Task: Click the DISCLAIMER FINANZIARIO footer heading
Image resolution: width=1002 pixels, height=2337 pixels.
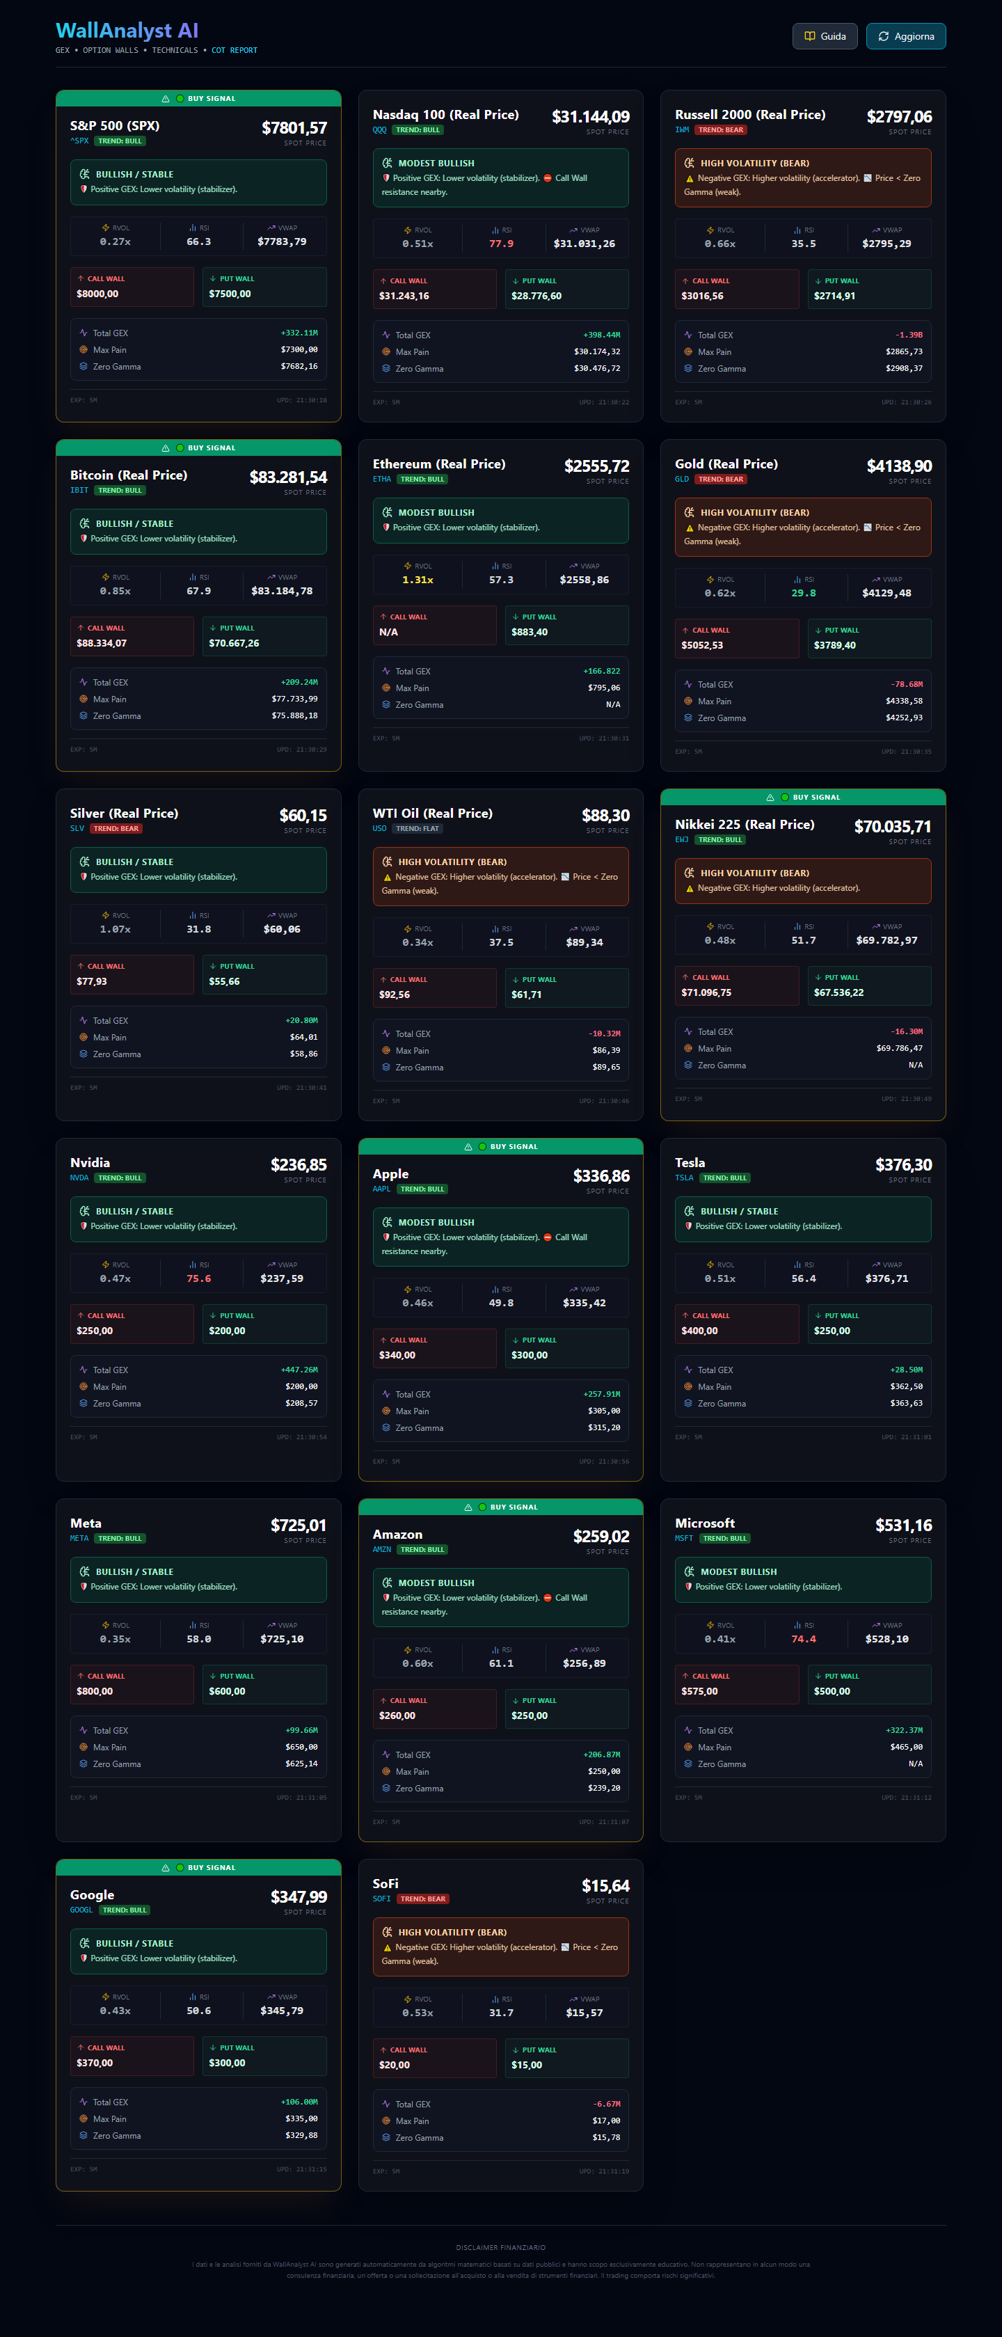Action: (500, 2247)
